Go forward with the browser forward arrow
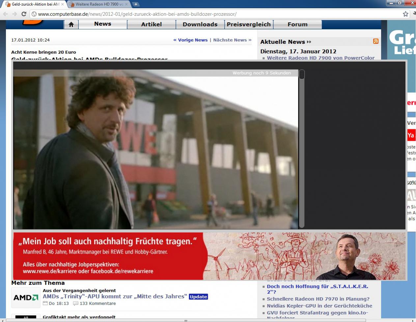The height and width of the screenshot is (322, 416). pyautogui.click(x=14, y=14)
